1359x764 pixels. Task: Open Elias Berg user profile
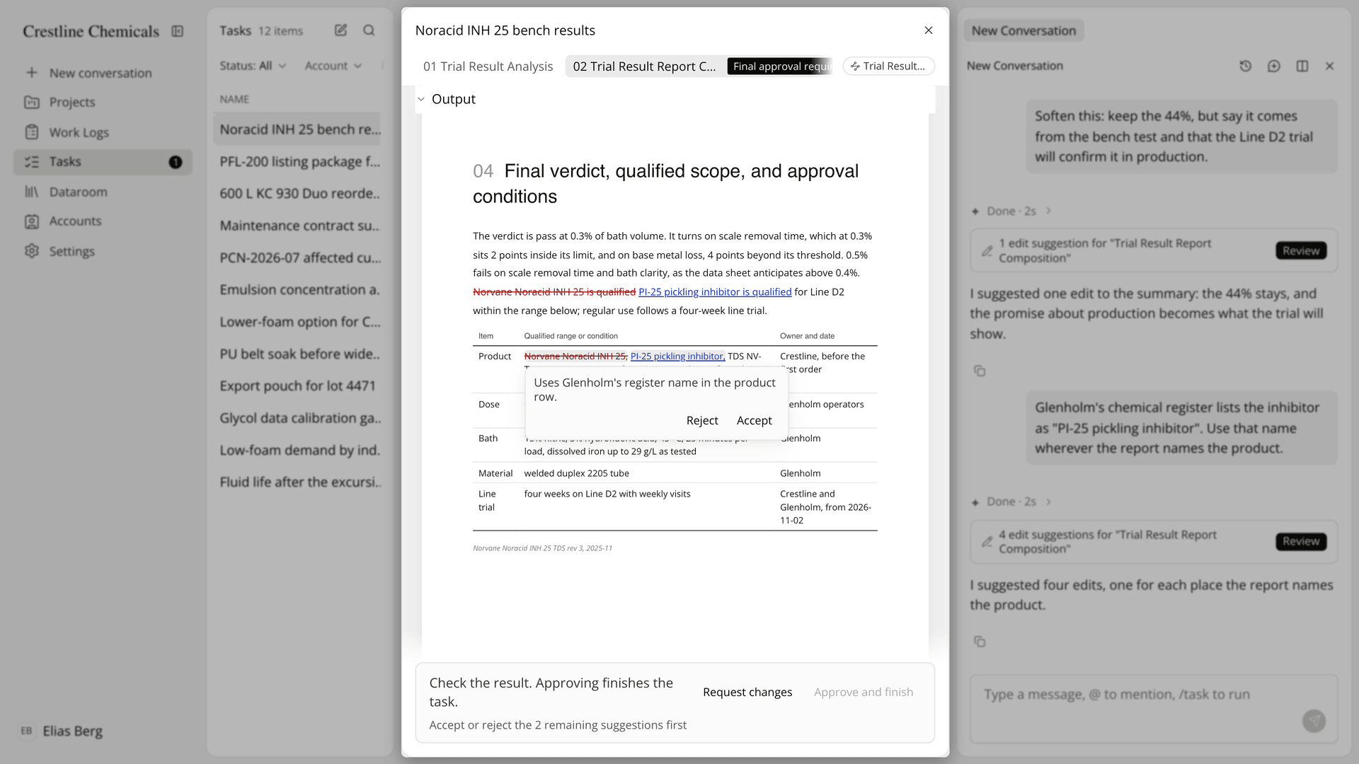(62, 731)
